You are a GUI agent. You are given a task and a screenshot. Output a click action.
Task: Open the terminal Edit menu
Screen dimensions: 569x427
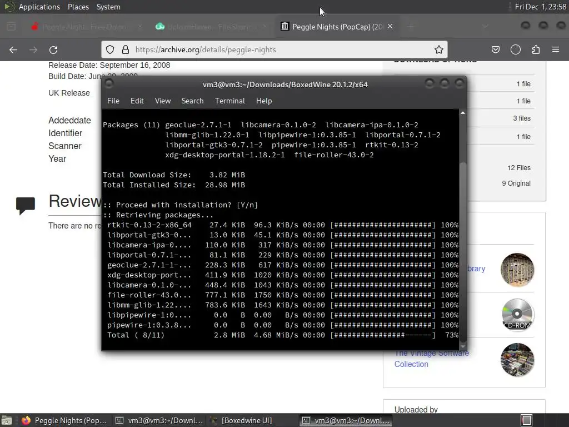(x=137, y=101)
